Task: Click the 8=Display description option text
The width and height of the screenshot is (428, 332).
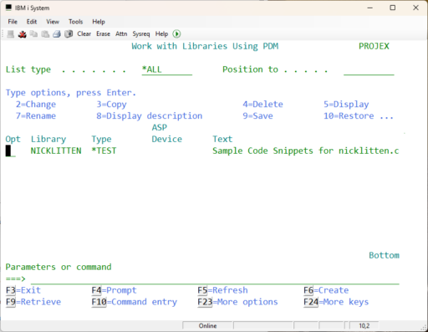Action: coord(150,116)
